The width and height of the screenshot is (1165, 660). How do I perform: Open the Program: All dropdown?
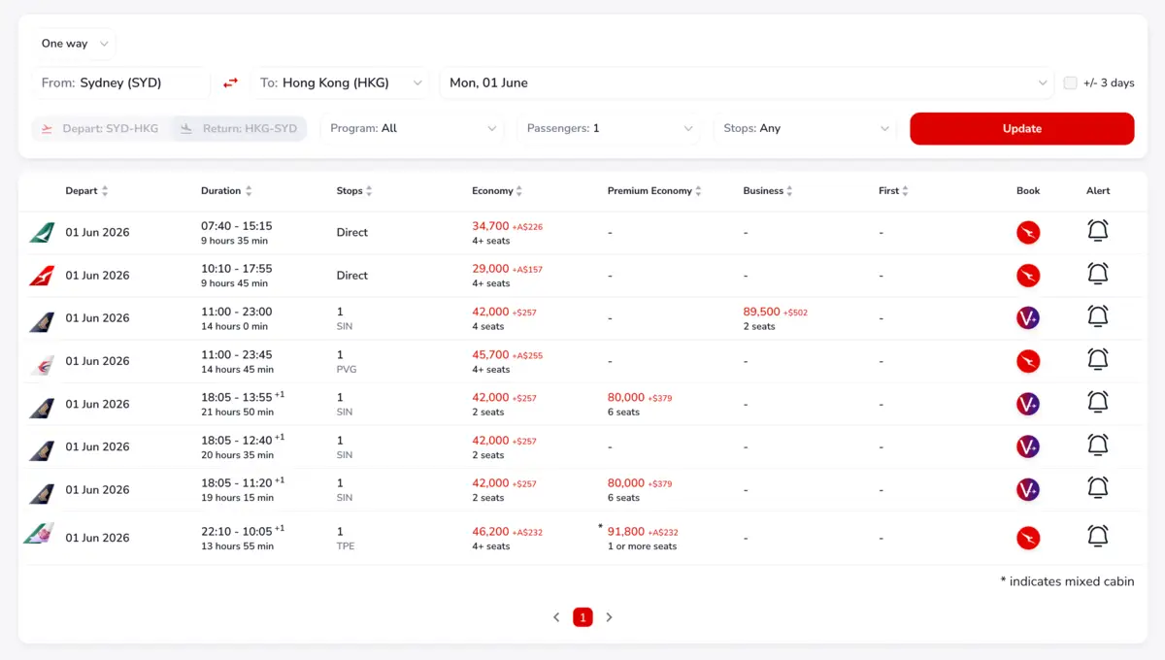(412, 128)
